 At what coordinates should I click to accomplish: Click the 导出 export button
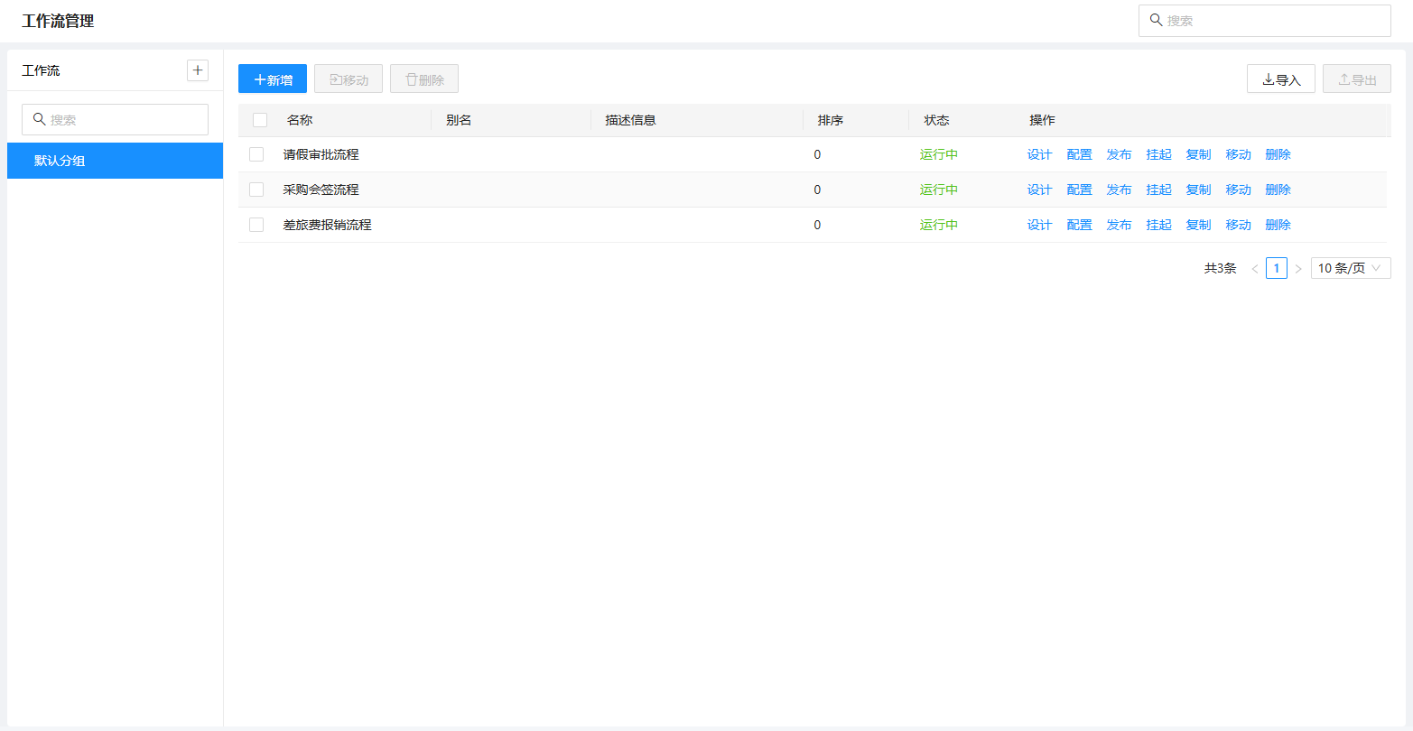click(1356, 79)
